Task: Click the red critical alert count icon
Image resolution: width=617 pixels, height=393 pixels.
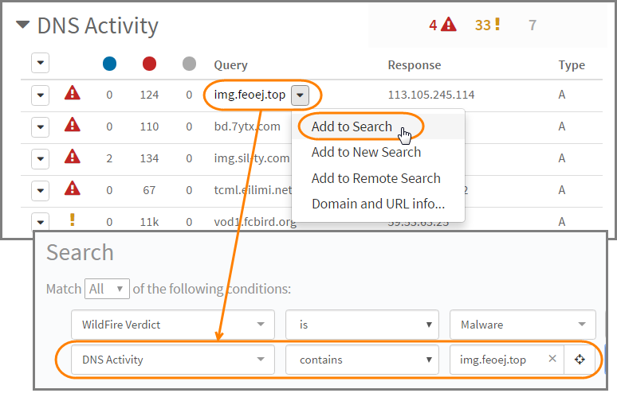Action: click(x=448, y=25)
